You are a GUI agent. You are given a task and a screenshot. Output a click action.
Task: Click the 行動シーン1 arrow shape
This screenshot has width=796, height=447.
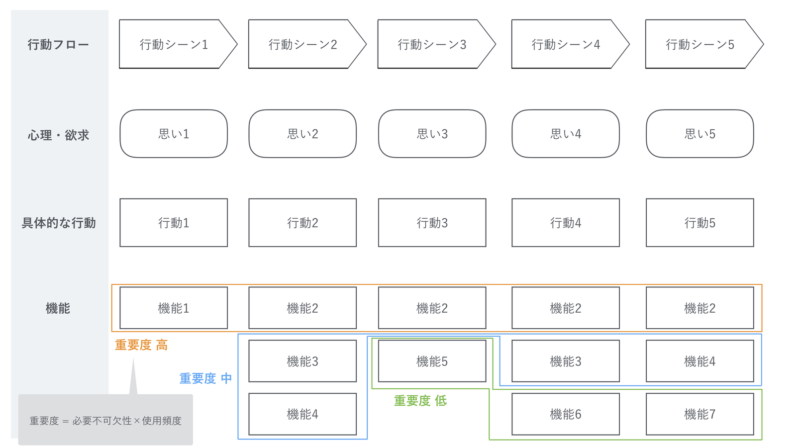[x=174, y=44]
